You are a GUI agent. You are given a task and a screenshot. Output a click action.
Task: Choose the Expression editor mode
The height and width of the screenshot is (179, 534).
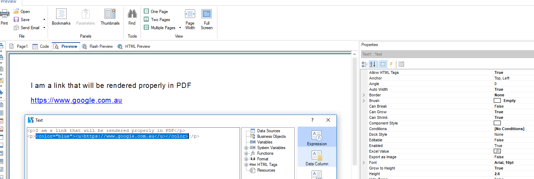pos(317,137)
